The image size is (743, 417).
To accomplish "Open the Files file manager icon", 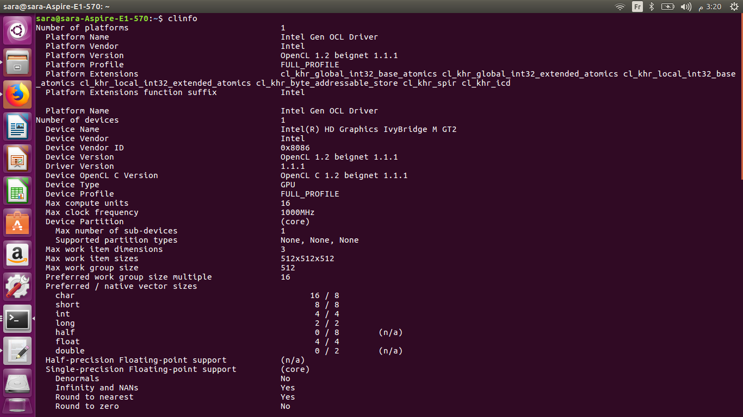I will click(17, 62).
